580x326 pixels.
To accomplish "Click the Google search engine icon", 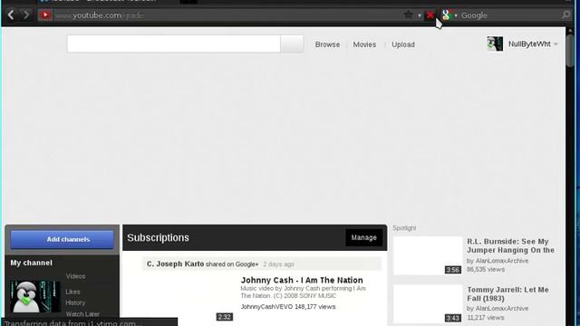I will pos(446,15).
